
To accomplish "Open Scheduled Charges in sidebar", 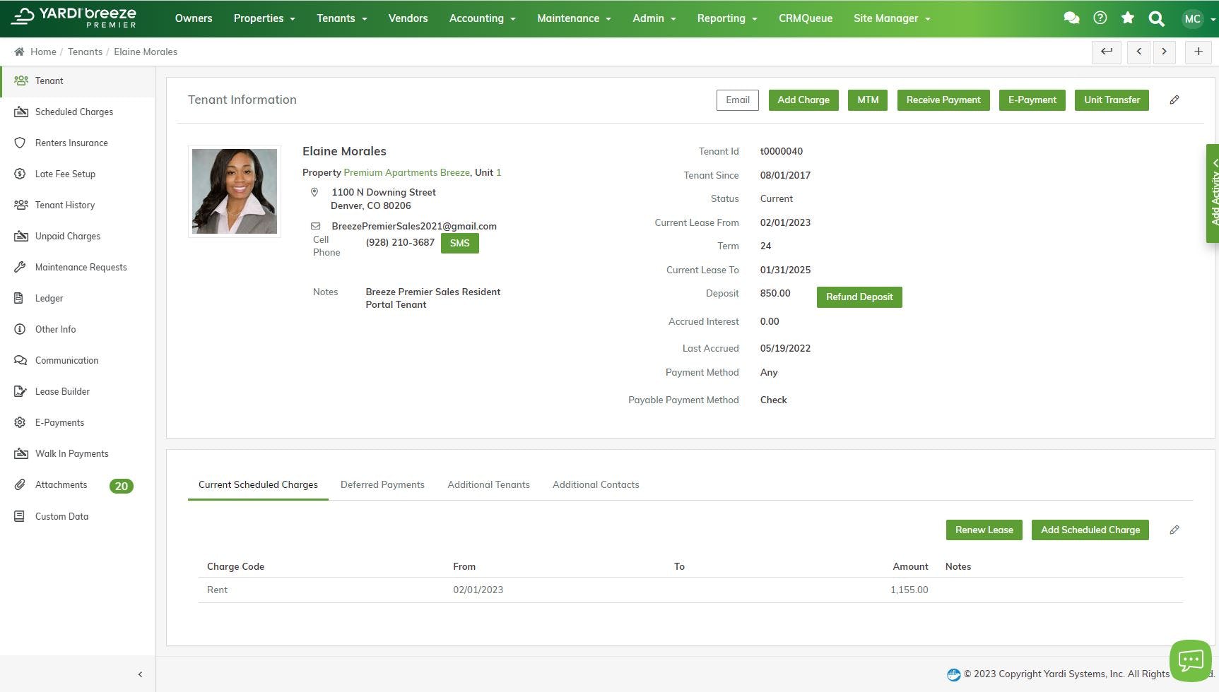I will point(77,112).
